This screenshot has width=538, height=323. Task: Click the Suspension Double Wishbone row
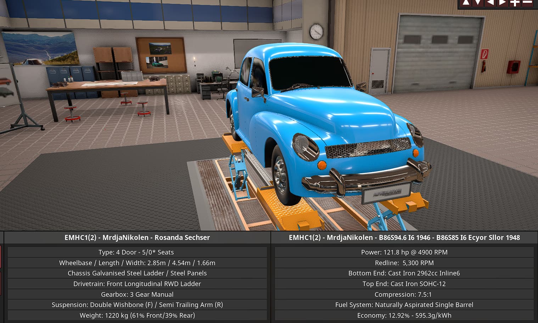point(137,305)
